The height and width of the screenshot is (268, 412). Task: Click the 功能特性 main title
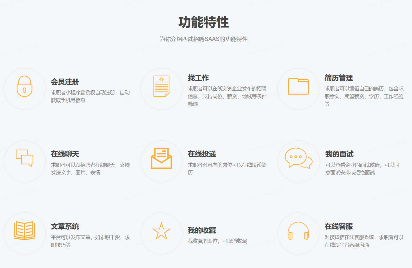[x=204, y=22]
